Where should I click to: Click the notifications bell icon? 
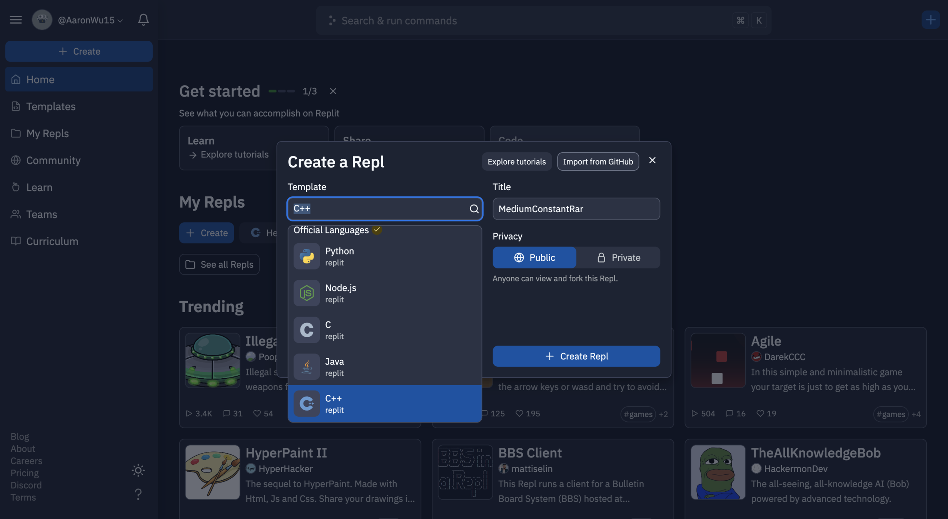click(143, 20)
